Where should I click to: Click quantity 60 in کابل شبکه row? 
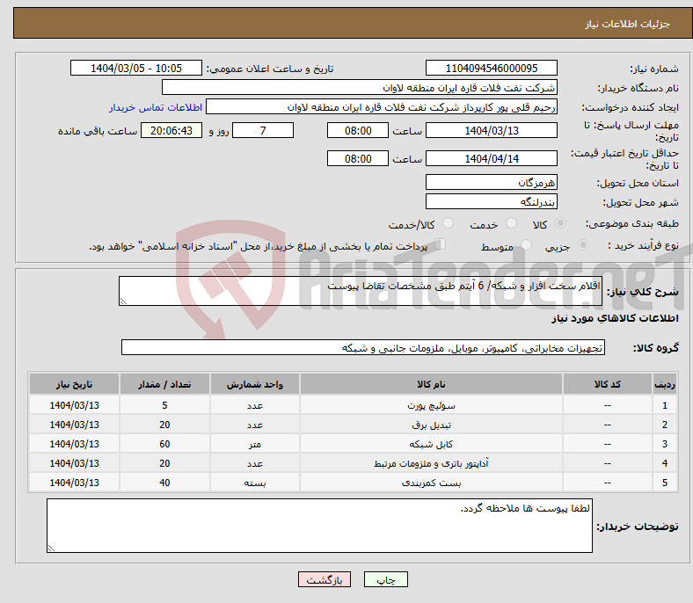pyautogui.click(x=164, y=444)
